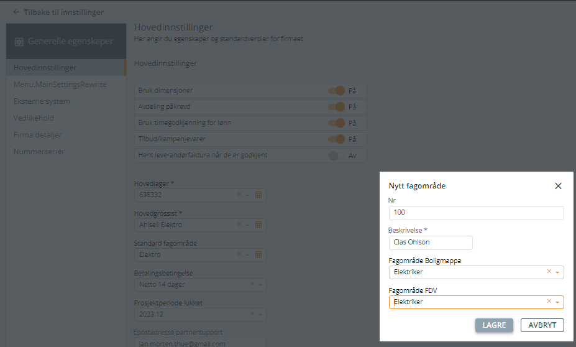
Task: Clear the Fagområde FDV selection
Action: 549,302
